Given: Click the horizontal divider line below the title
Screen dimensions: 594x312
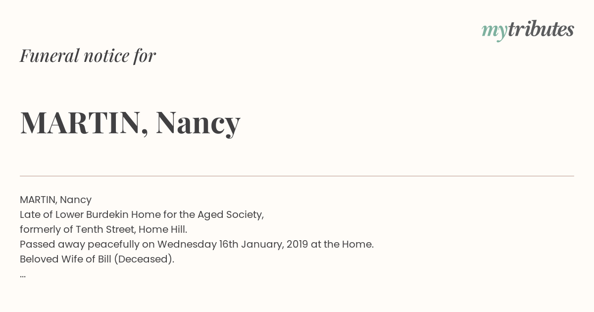Looking at the screenshot, I should [x=297, y=176].
